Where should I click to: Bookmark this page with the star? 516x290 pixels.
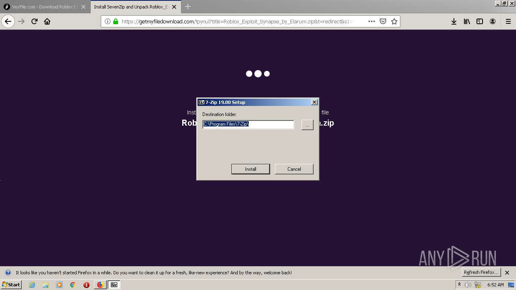[x=394, y=21]
